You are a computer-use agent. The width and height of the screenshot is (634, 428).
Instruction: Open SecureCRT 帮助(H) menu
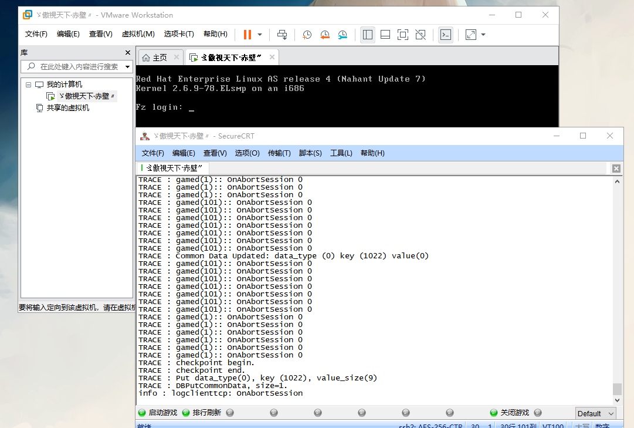tap(373, 153)
